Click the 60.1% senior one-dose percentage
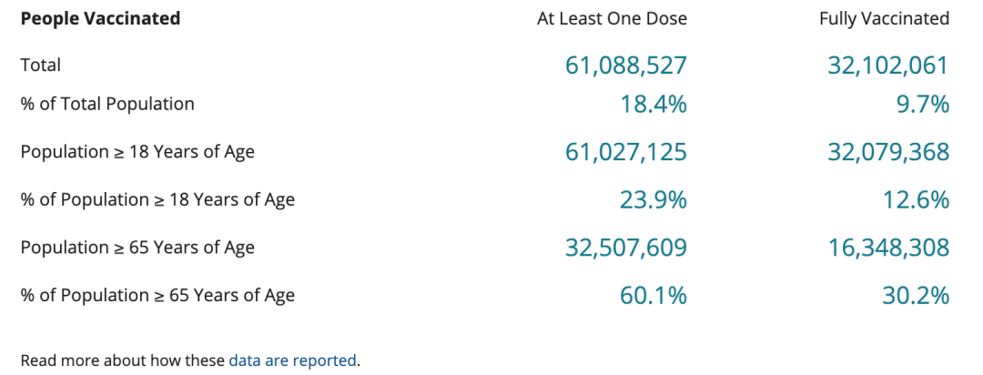Image resolution: width=983 pixels, height=375 pixels. (654, 296)
